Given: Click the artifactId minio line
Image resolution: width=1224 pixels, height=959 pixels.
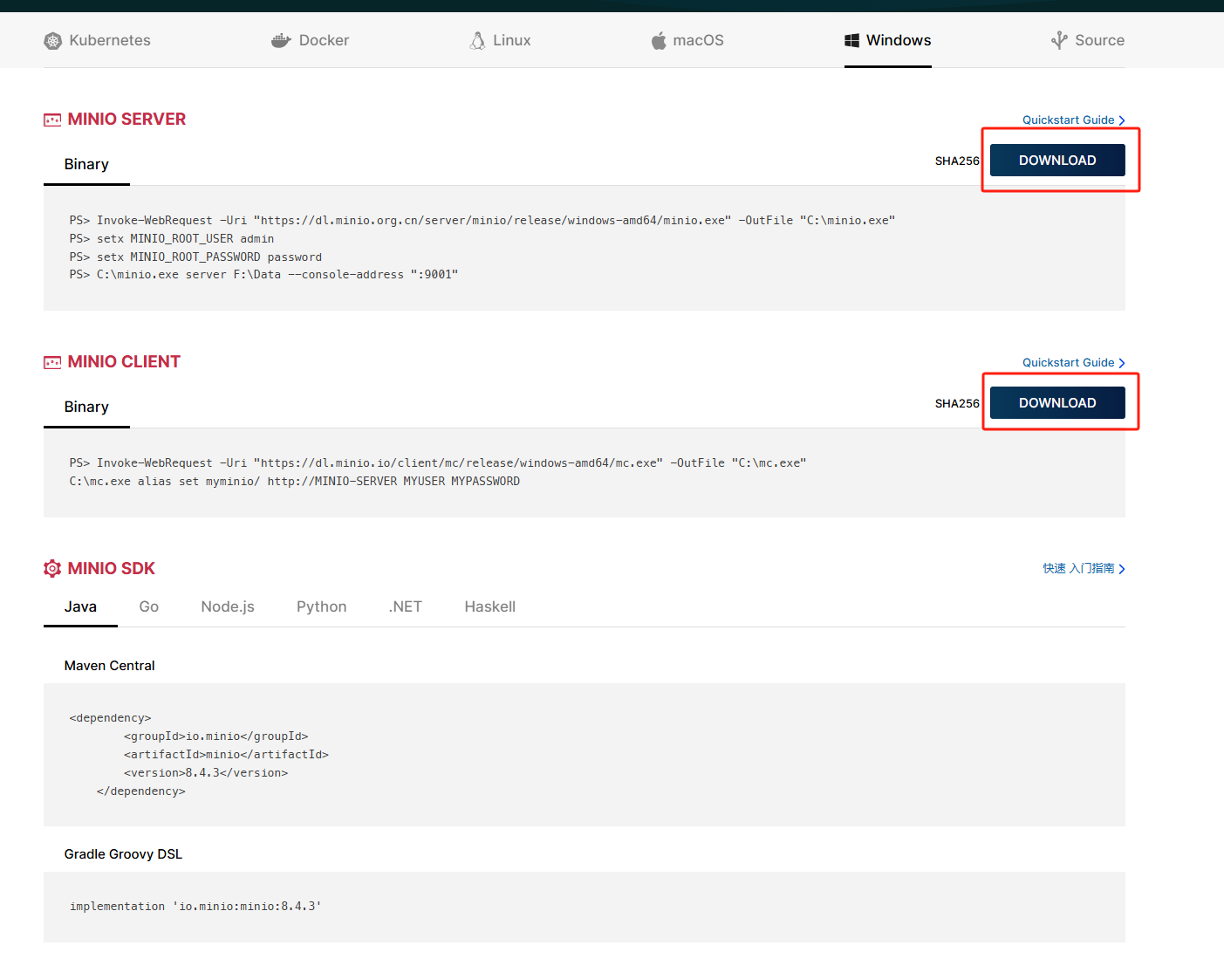Looking at the screenshot, I should 226,755.
